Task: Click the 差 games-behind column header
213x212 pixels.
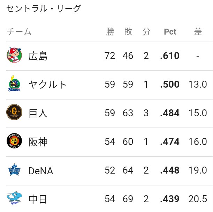Action: [x=198, y=31]
